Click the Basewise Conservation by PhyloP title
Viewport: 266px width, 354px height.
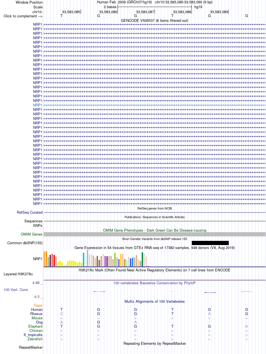point(155,283)
